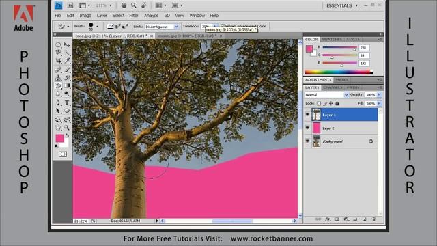This screenshot has height=246, width=437.
Task: Select the Zoom tool in toolbox
Action: point(67,128)
